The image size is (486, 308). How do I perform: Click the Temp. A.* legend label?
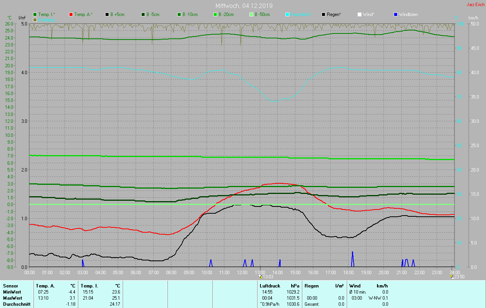[x=83, y=14]
